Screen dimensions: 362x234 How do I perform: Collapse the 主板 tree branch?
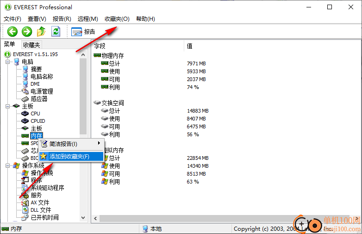point(7,106)
